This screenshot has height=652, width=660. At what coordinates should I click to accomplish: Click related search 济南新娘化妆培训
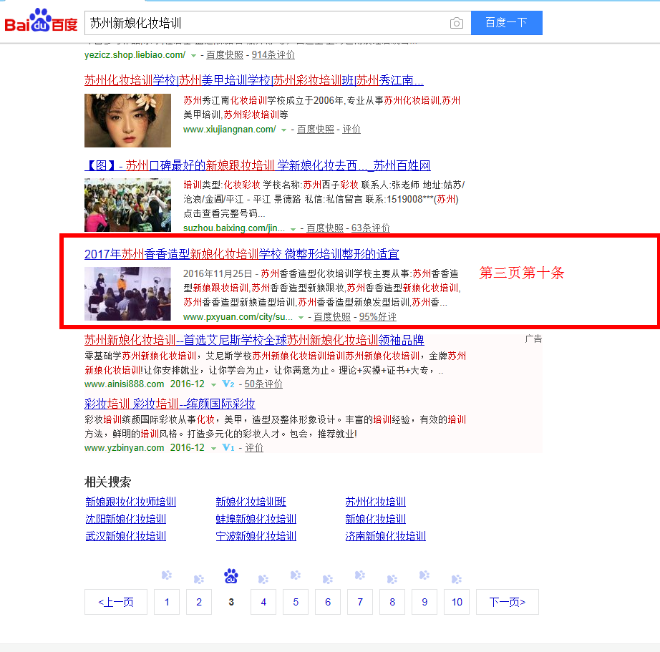[386, 536]
